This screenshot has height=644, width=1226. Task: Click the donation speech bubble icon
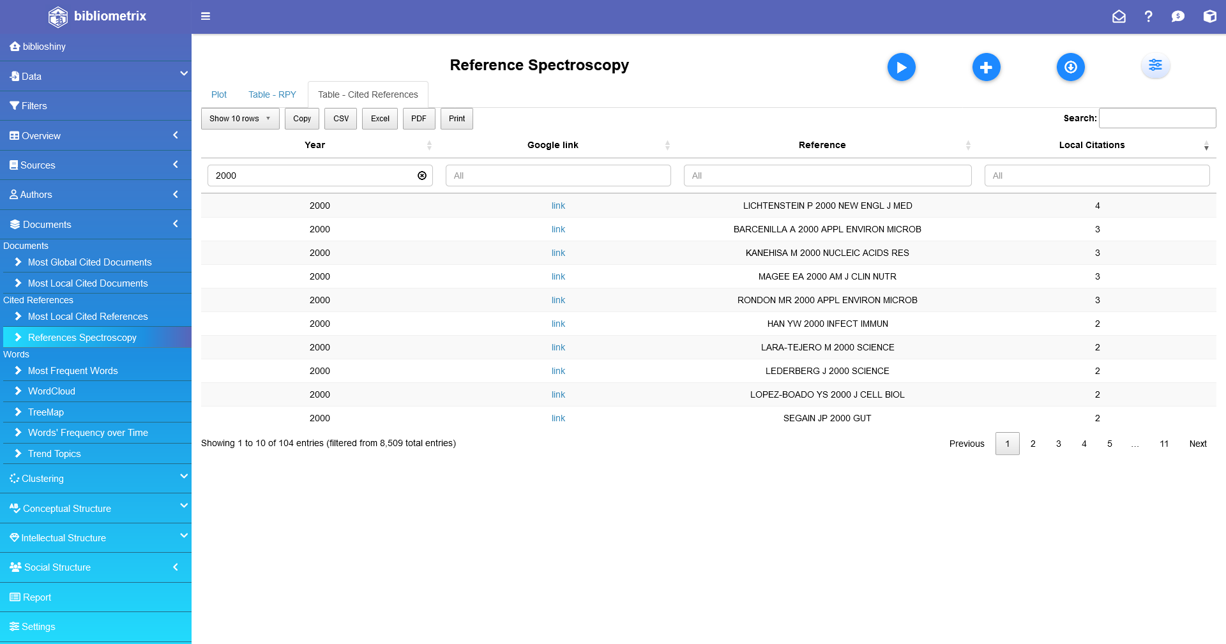pyautogui.click(x=1177, y=17)
